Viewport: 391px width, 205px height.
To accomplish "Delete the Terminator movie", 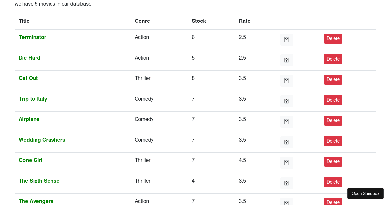I will click(x=333, y=38).
